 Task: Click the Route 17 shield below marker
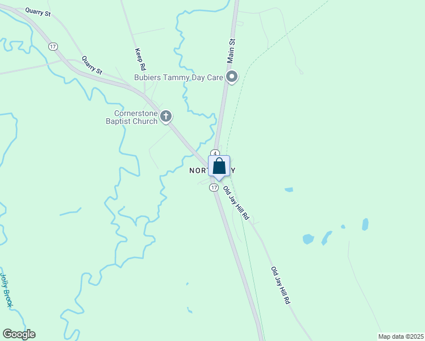[214, 188]
